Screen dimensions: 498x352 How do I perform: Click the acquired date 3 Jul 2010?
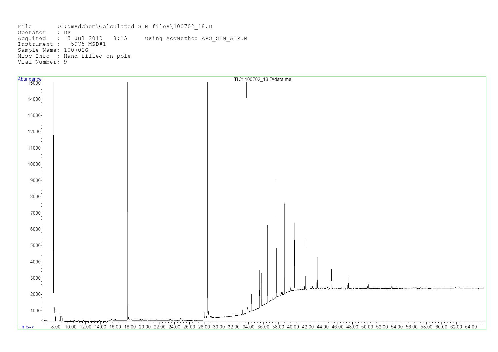pos(85,39)
